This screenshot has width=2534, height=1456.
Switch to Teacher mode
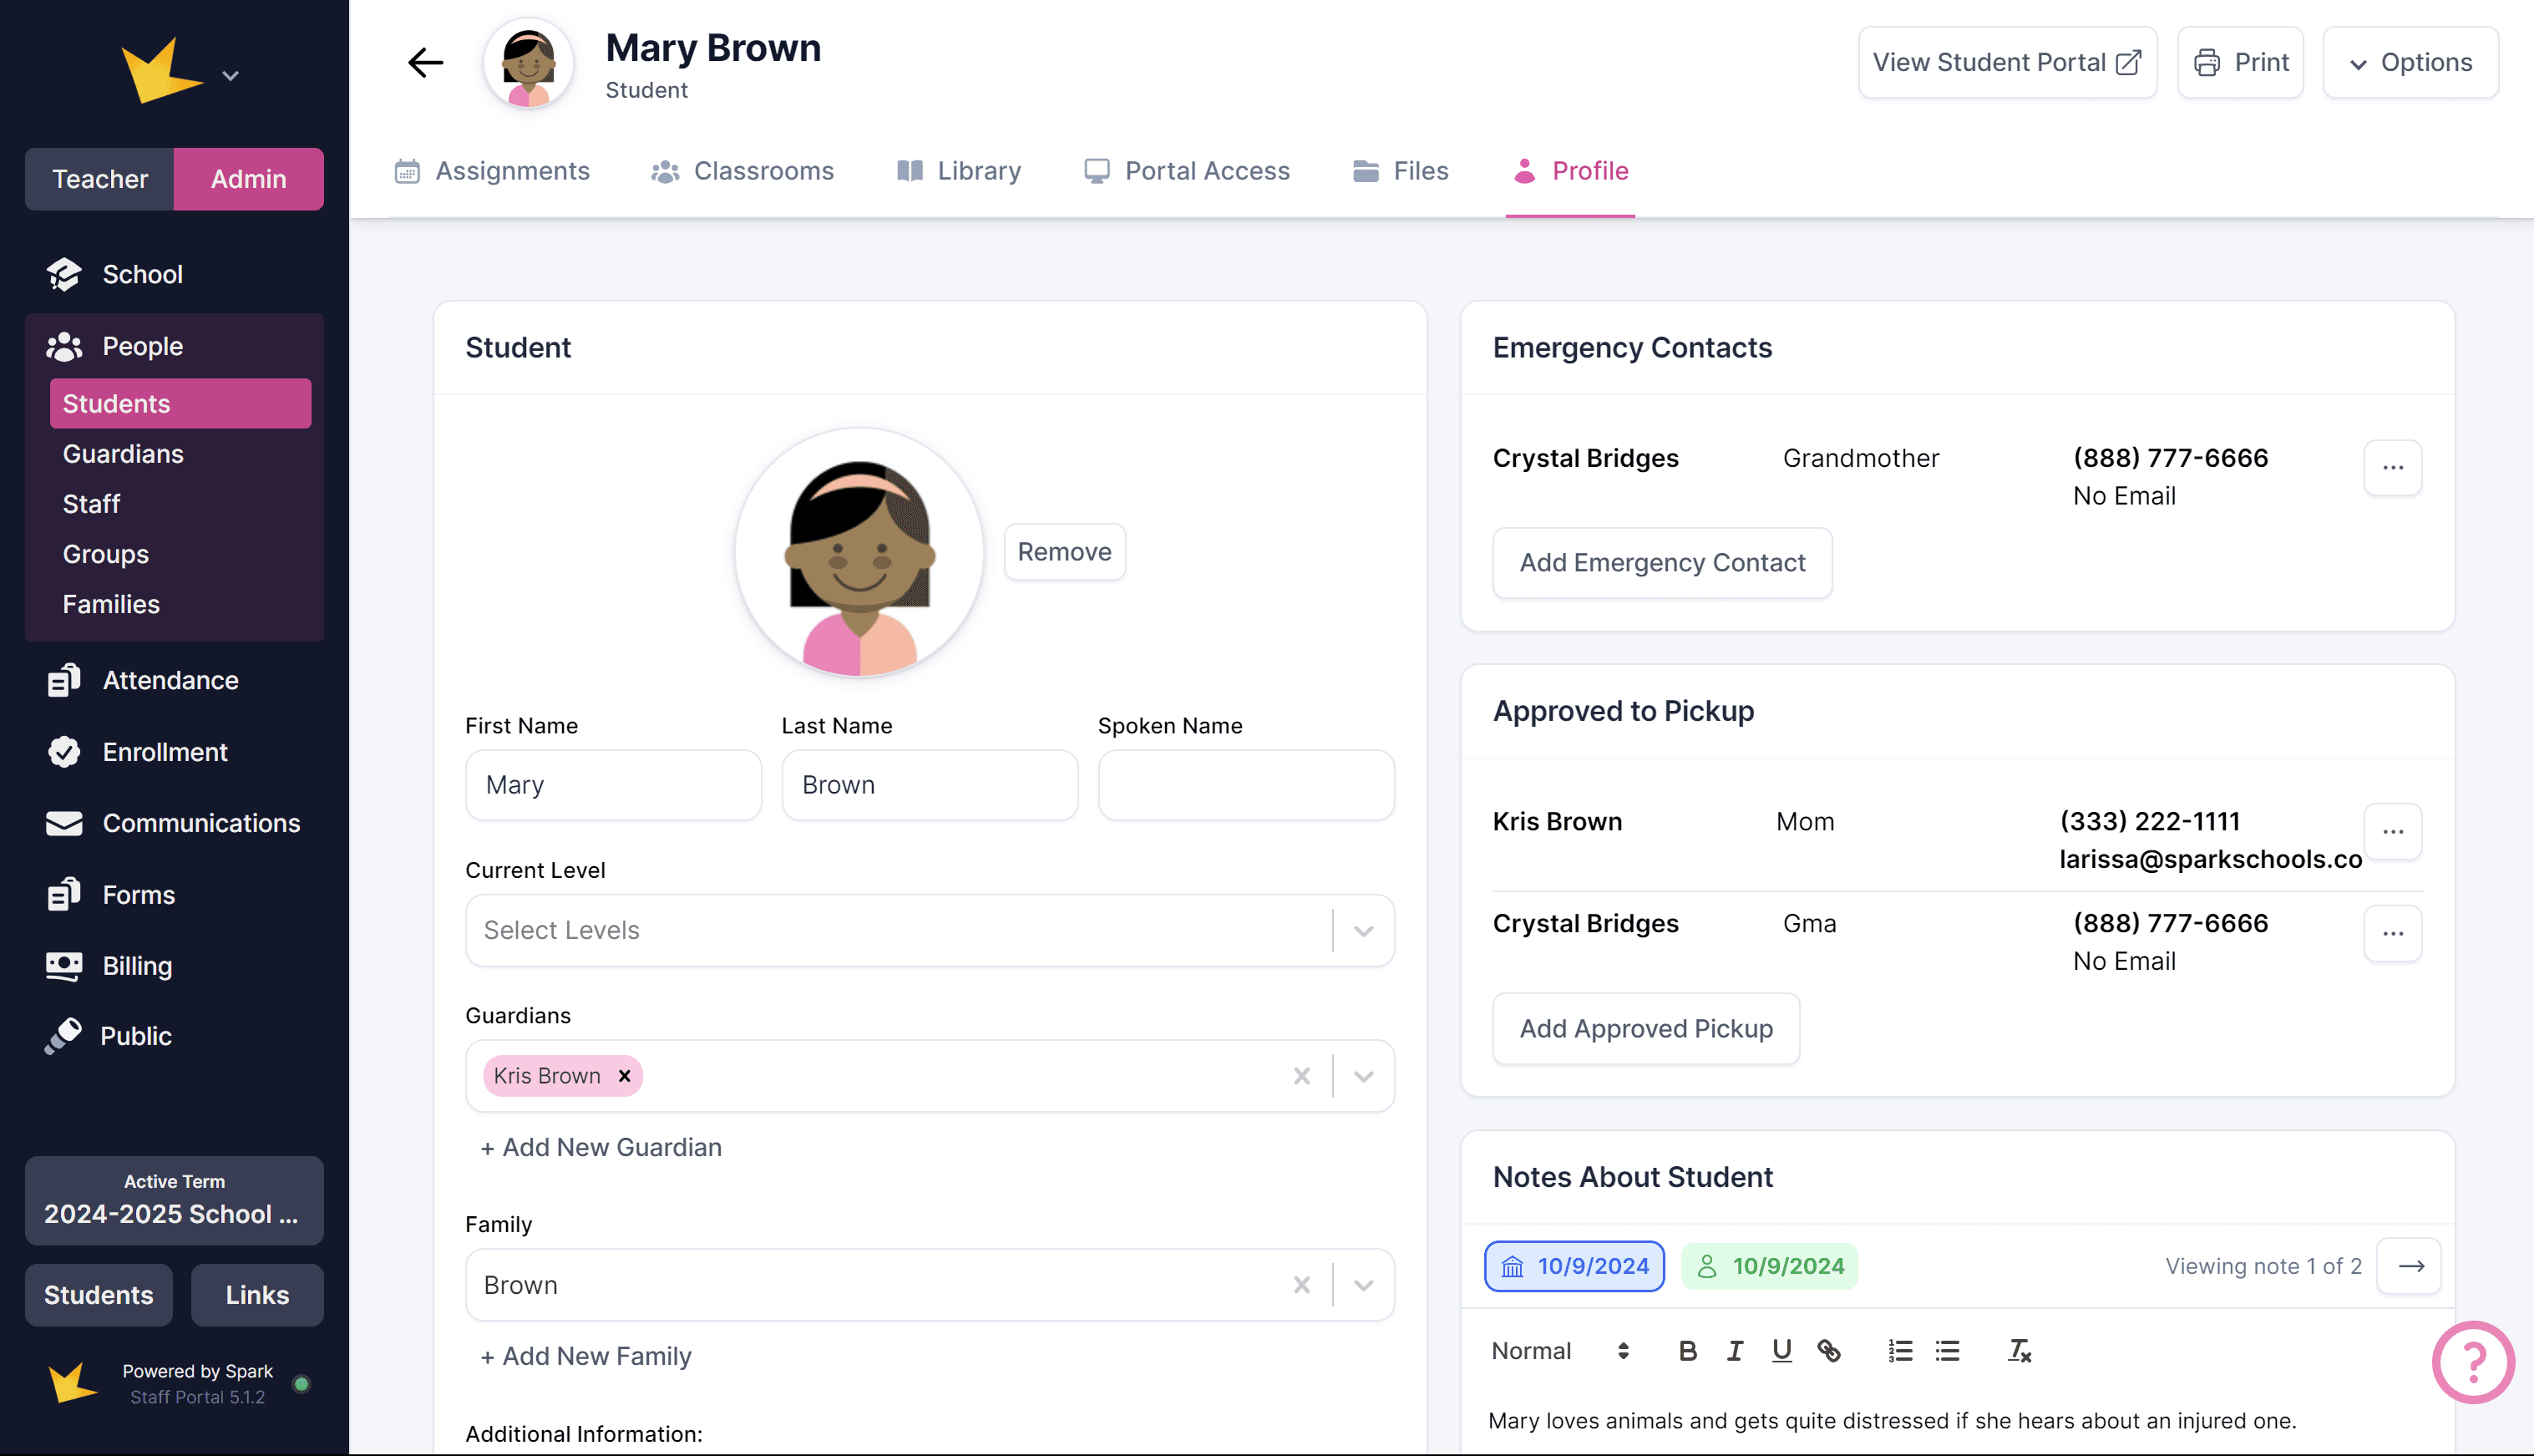pyautogui.click(x=99, y=179)
